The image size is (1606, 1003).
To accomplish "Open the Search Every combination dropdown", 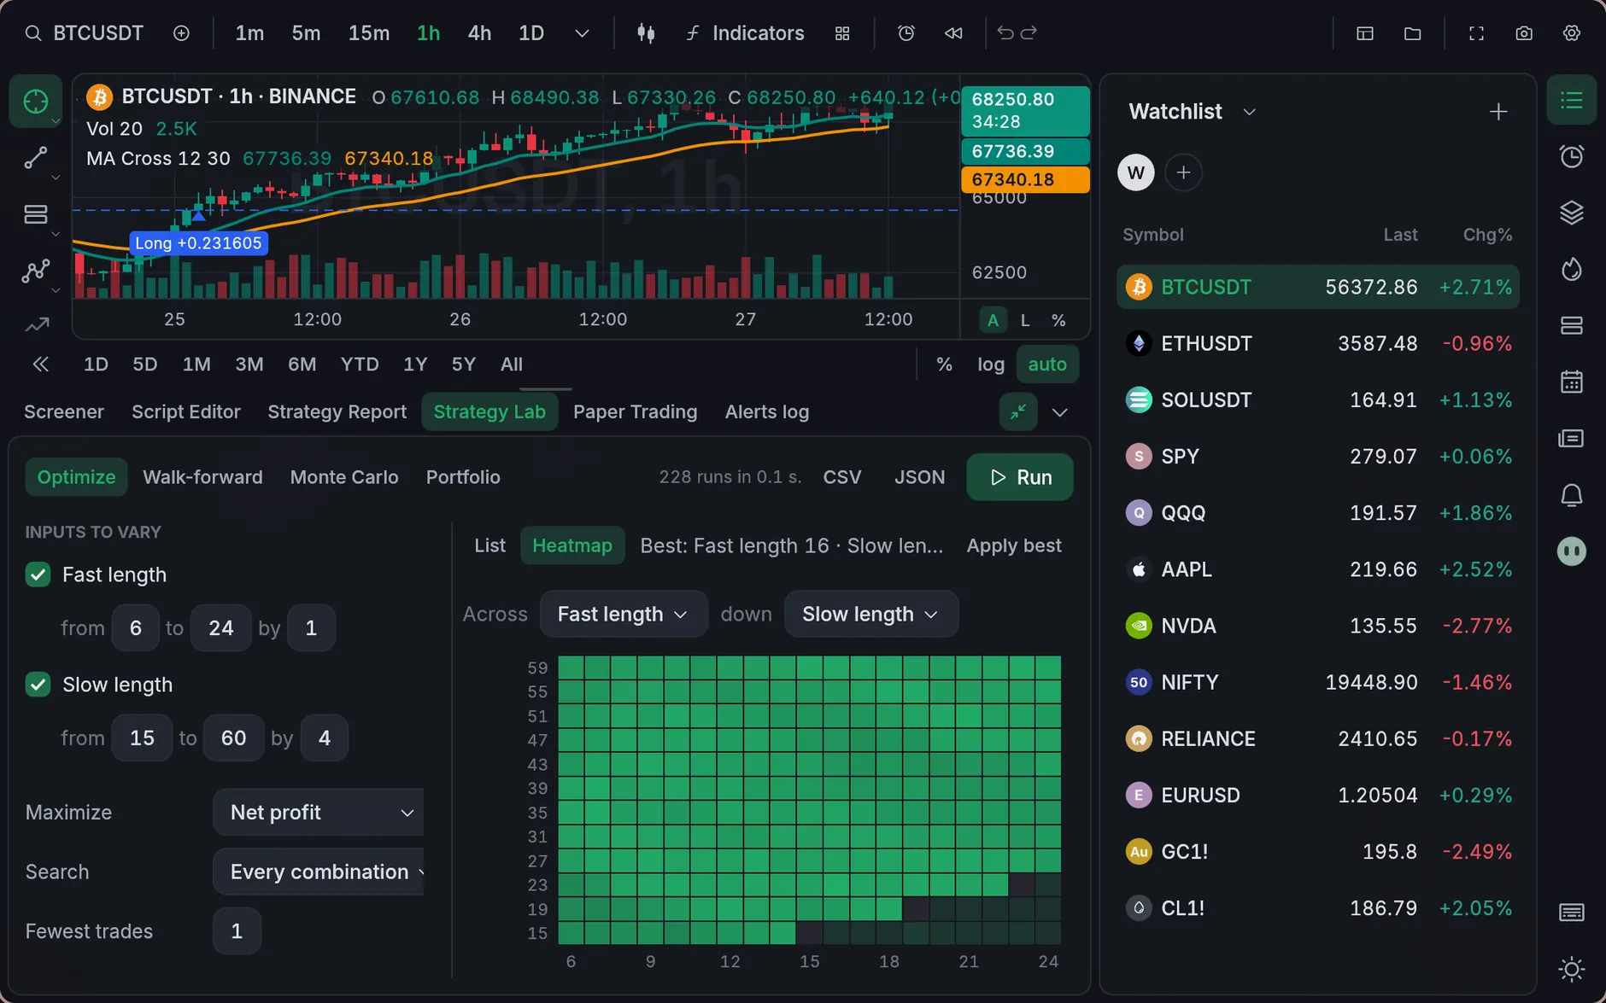I will tap(319, 872).
